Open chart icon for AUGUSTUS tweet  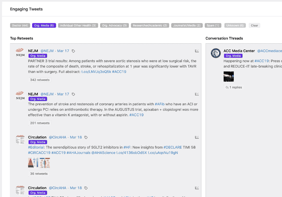coord(197,94)
